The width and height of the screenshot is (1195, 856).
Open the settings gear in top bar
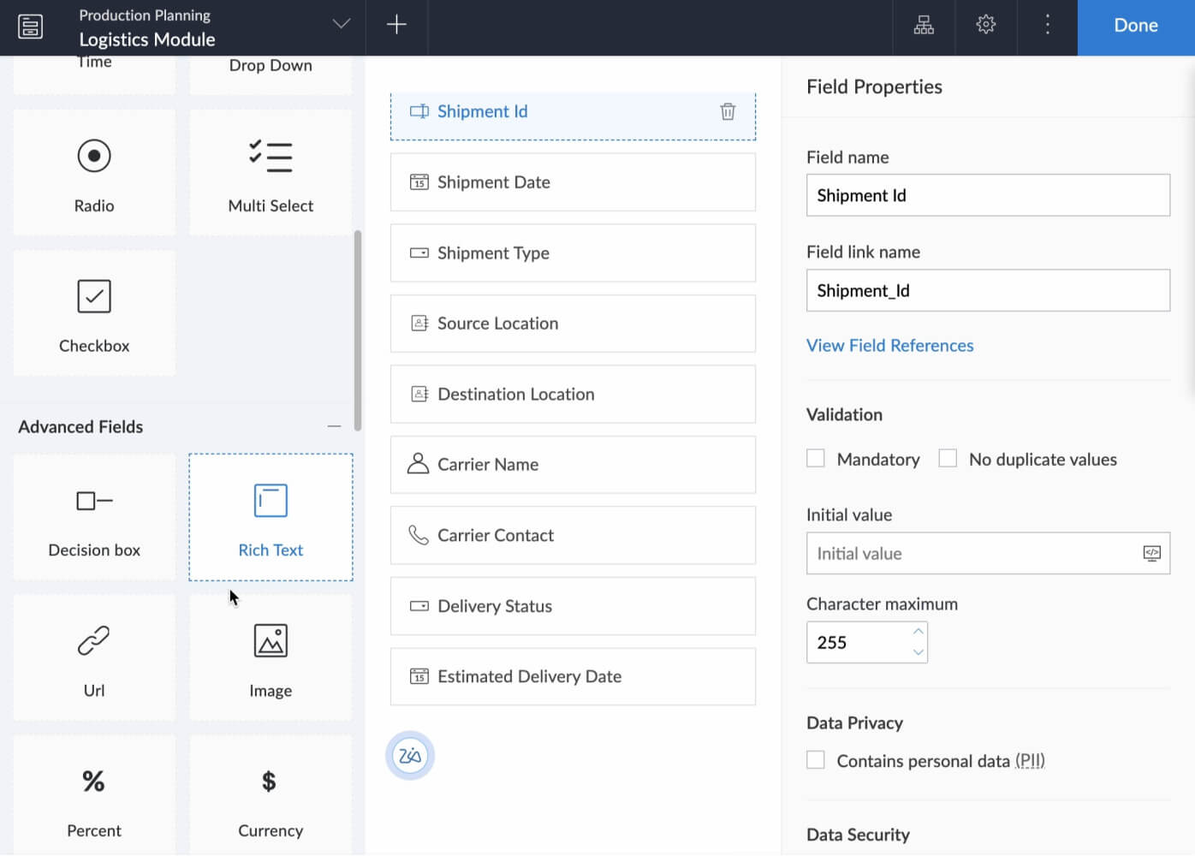(985, 25)
